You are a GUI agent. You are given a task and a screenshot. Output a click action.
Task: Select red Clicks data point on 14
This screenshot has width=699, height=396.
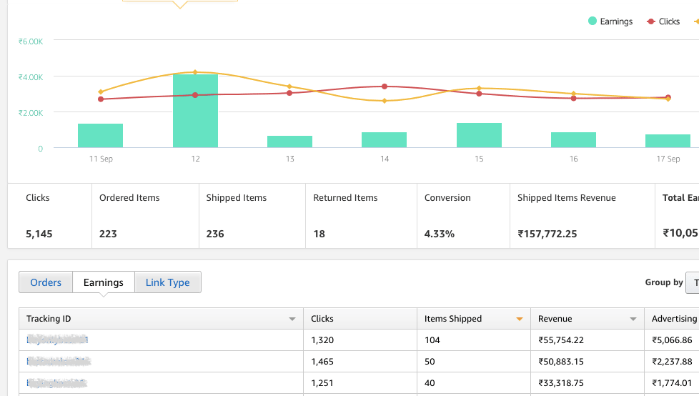[385, 86]
